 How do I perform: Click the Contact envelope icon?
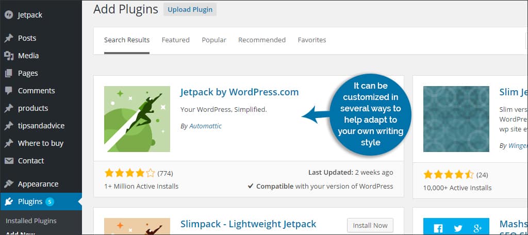click(9, 161)
